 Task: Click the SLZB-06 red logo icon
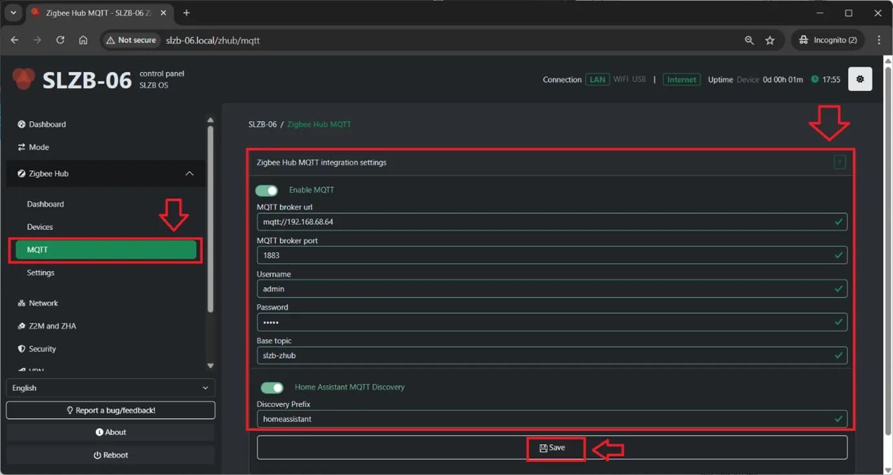point(24,79)
